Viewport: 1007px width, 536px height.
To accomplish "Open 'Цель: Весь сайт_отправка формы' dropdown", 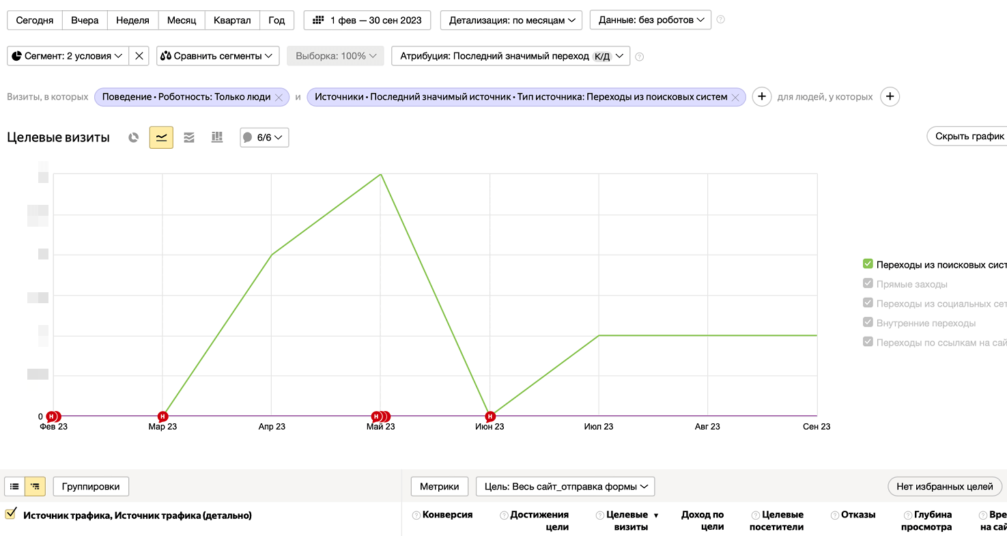I will 565,486.
